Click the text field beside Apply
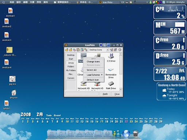Viewport: 187px width, 140px height. (x=82, y=94)
